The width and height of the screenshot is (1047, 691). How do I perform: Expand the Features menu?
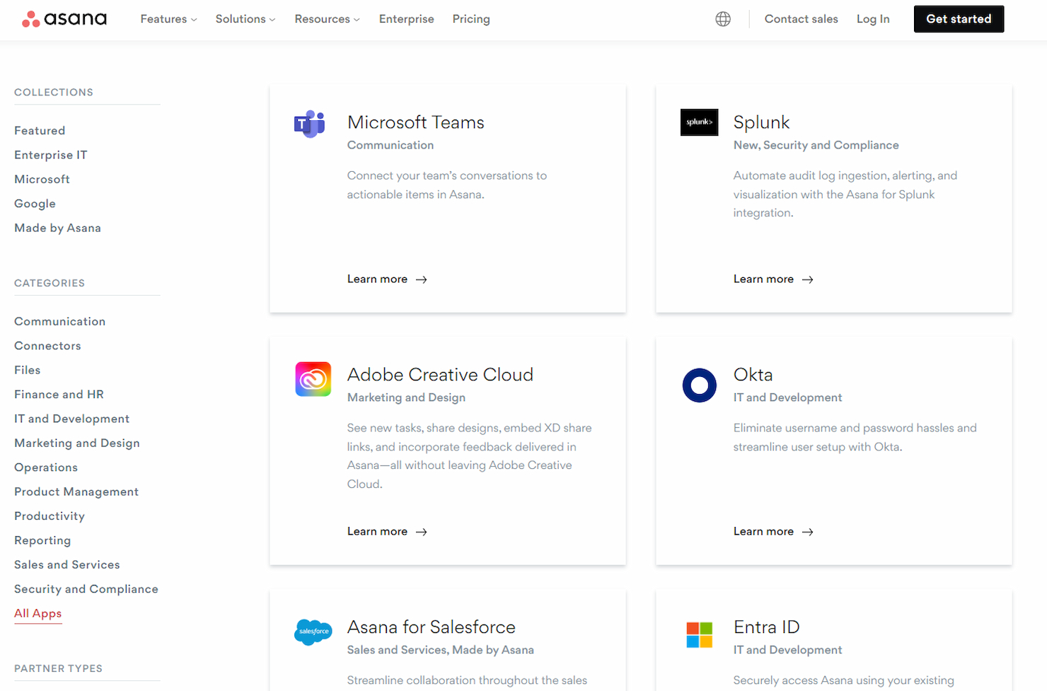[x=168, y=19]
